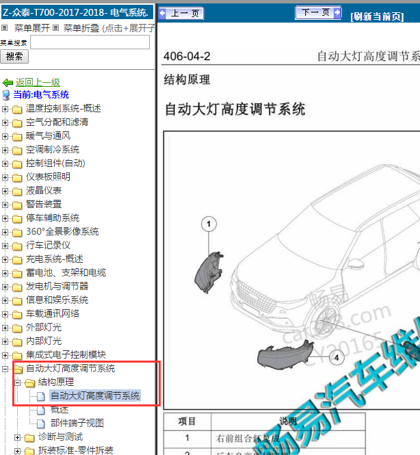This screenshot has width=420, height=455.
Task: Click the 警告装置 folder icon
Action: [17, 205]
